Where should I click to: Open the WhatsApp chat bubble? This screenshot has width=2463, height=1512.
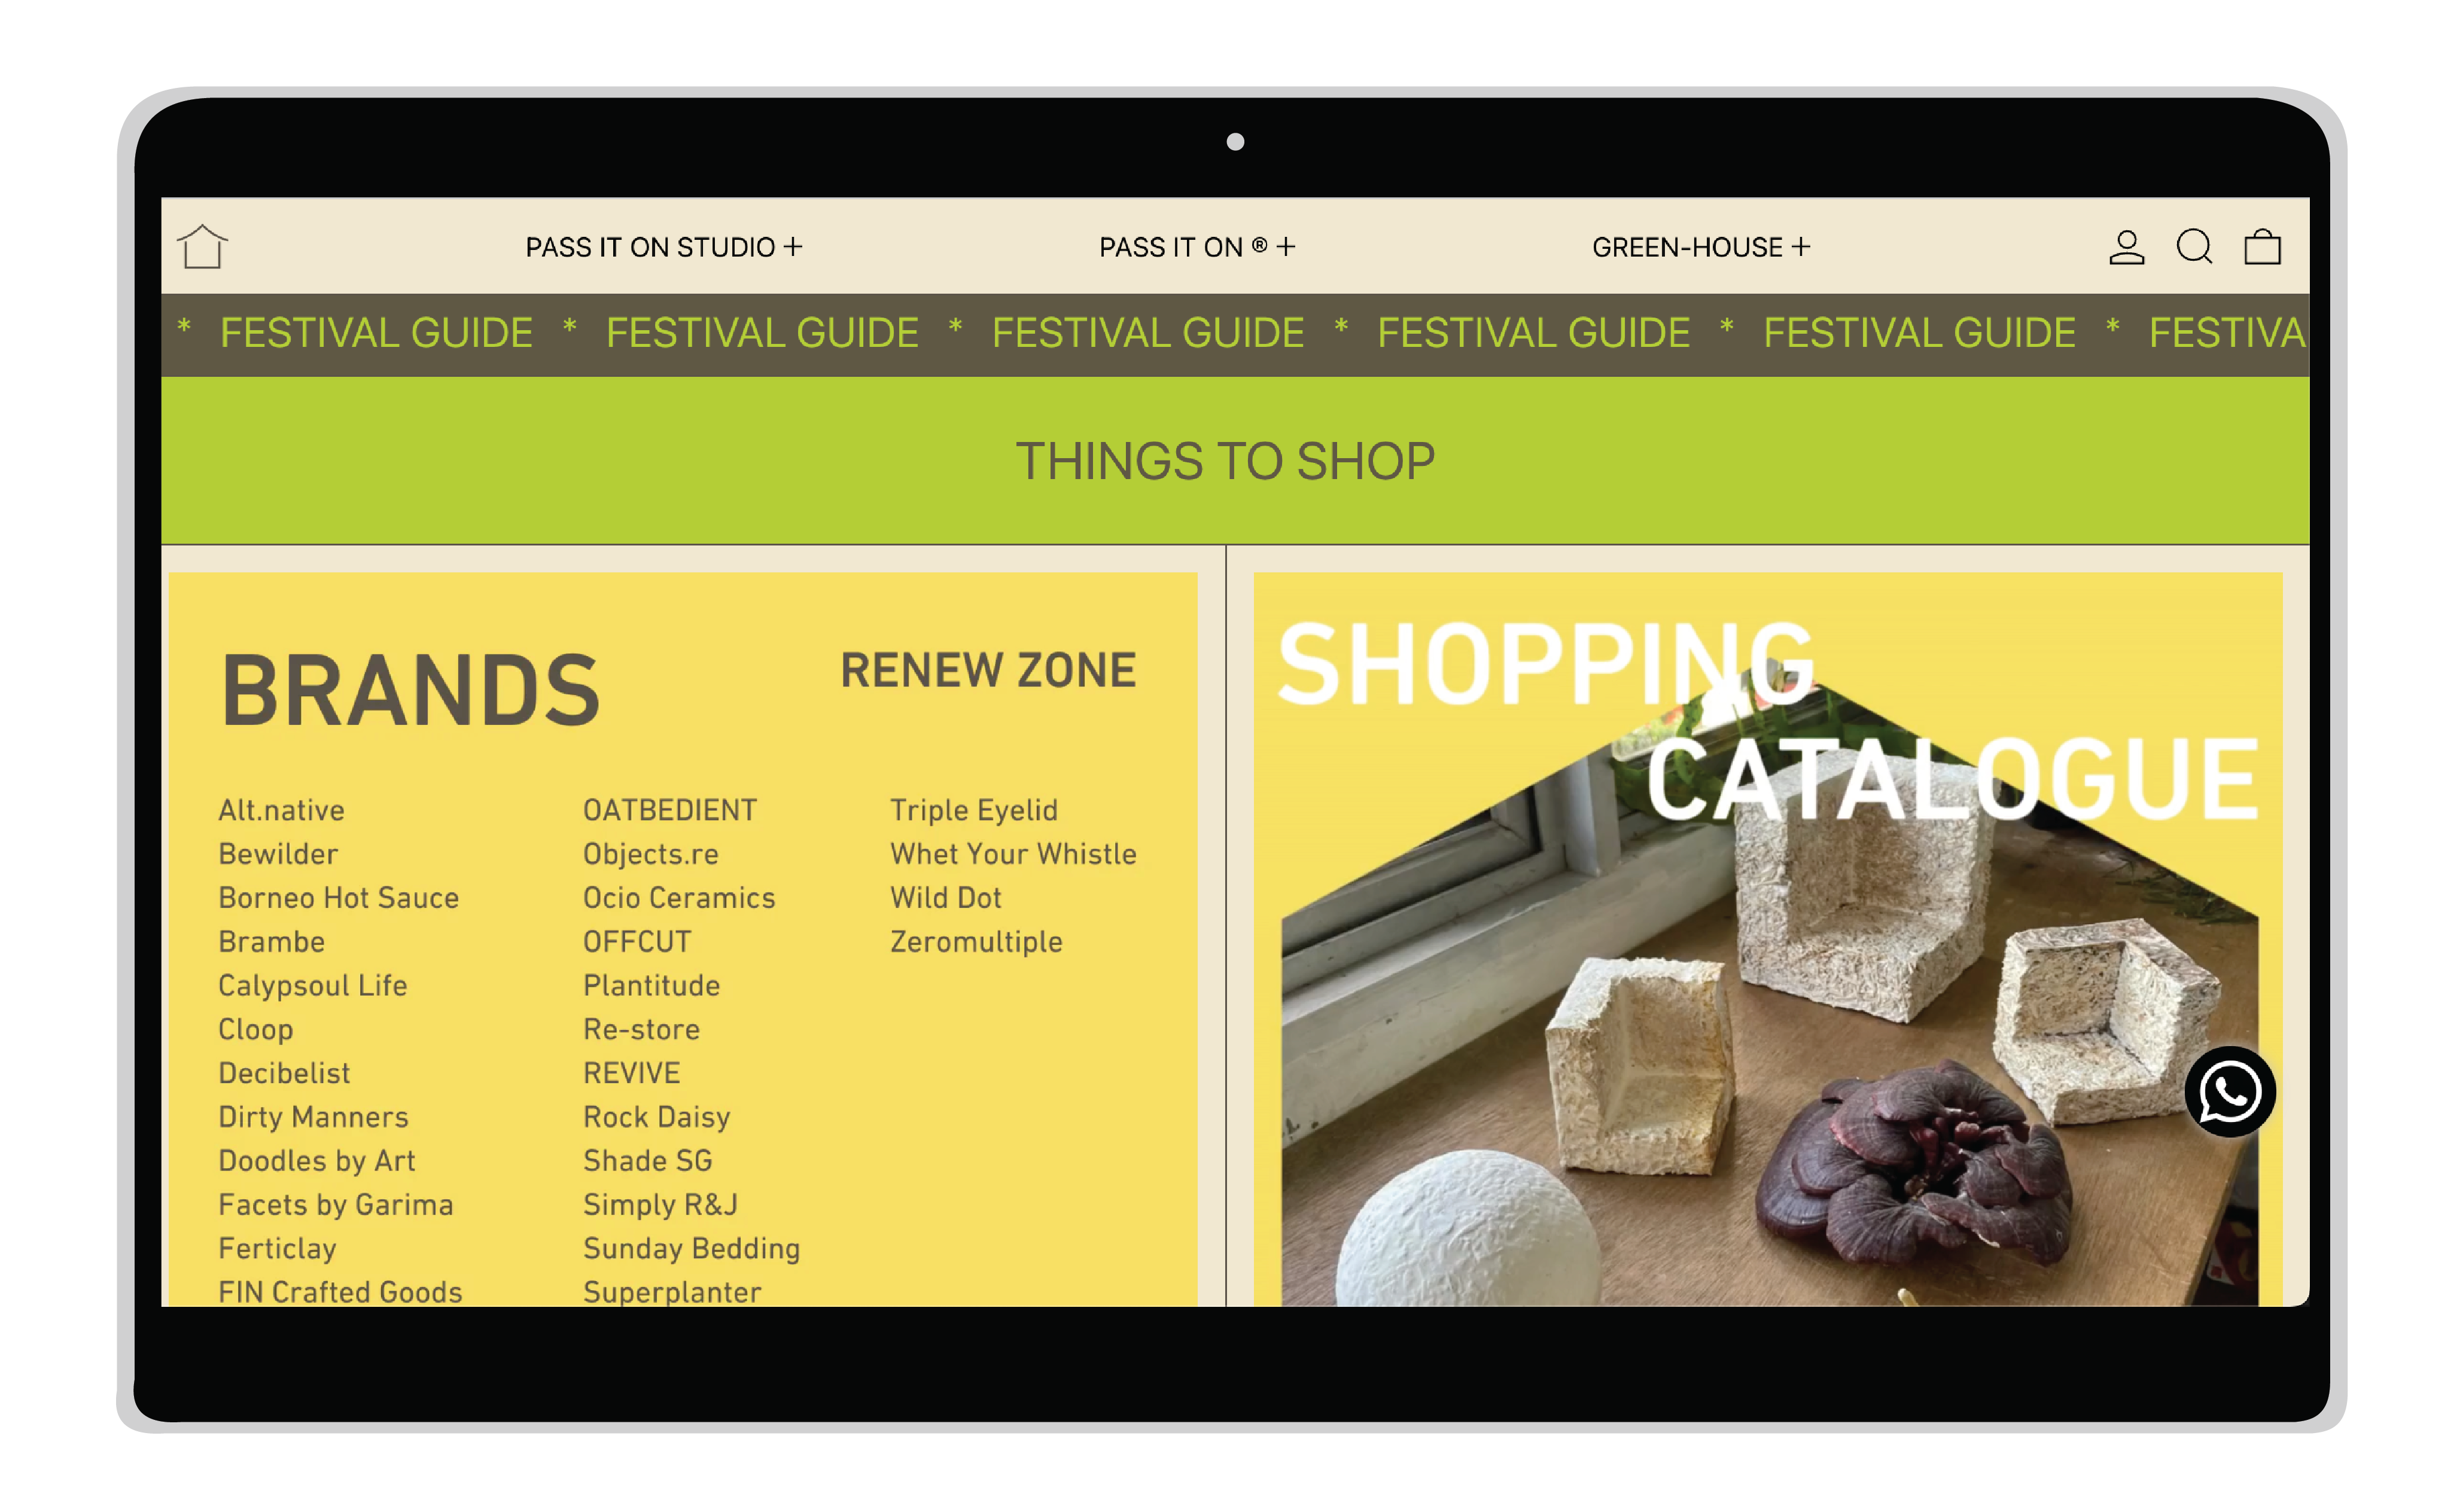coord(2229,1091)
